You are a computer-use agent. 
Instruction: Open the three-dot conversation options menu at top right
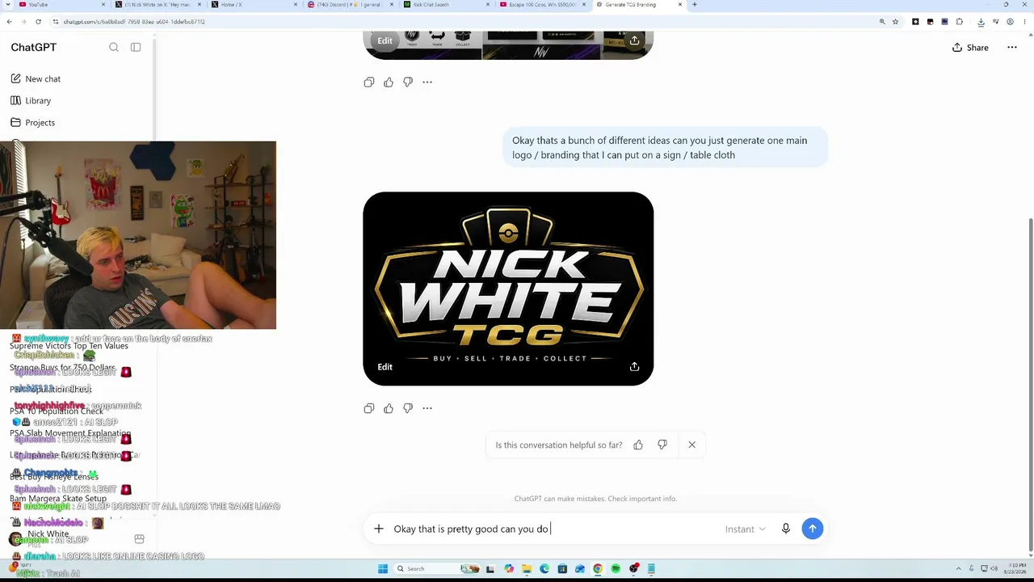pyautogui.click(x=1012, y=48)
